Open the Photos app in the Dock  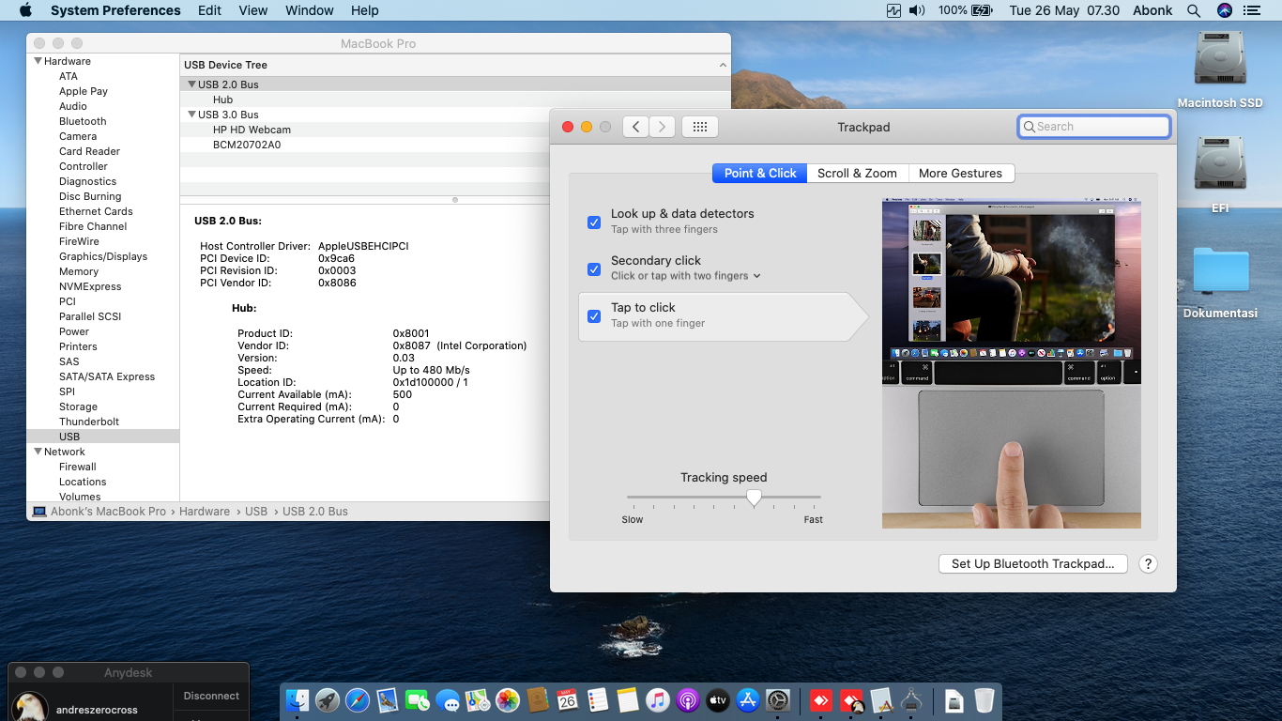point(507,700)
